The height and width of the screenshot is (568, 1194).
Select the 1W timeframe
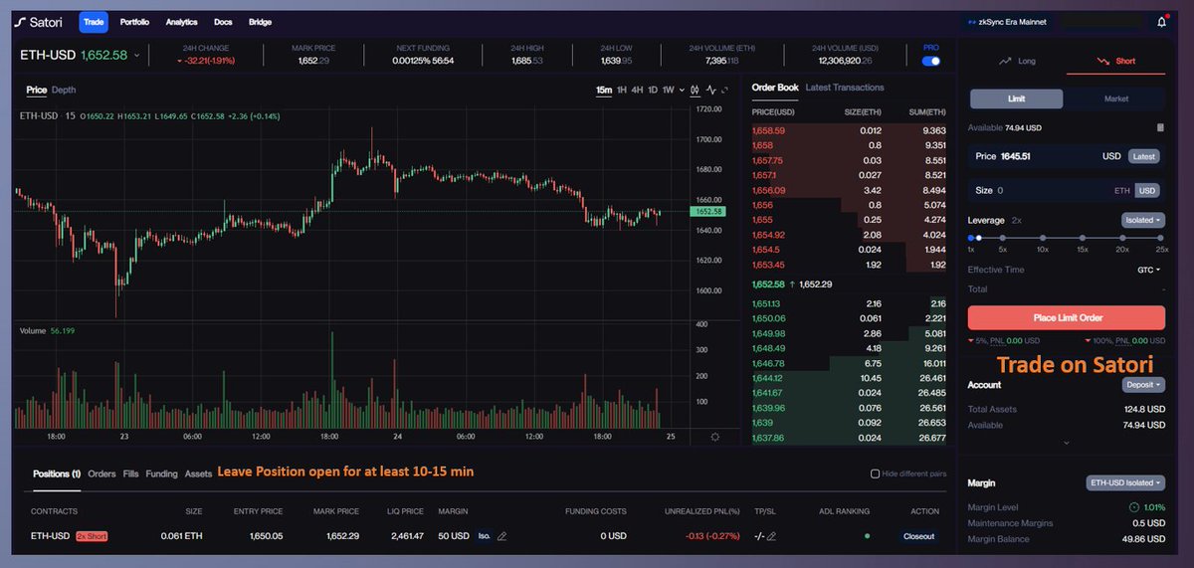[668, 91]
